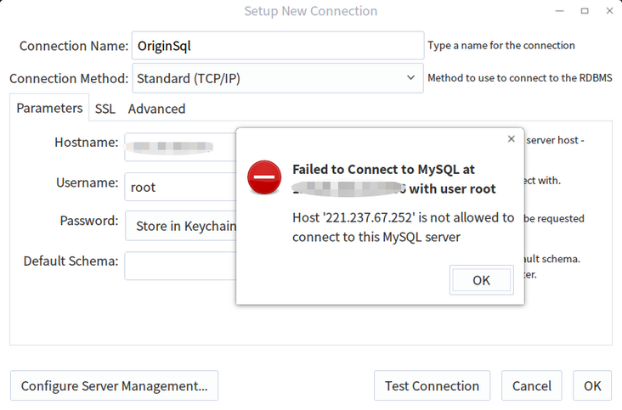Focus the Default Schema input field
The image size is (622, 410).
pos(178,266)
